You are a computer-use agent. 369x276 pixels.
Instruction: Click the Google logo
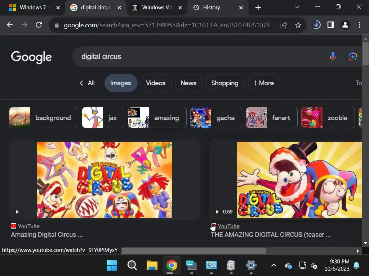coord(31,57)
